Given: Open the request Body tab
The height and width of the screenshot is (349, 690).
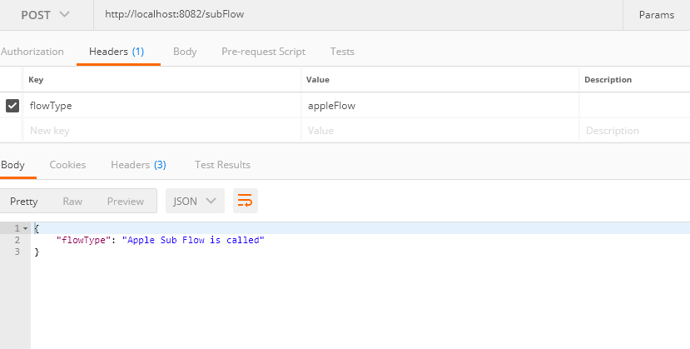Looking at the screenshot, I should coord(185,52).
